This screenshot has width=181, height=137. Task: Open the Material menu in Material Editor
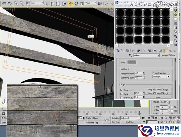119,5
